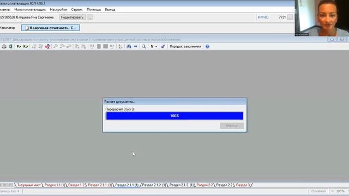Click the blue right-arrow icon

point(135,46)
